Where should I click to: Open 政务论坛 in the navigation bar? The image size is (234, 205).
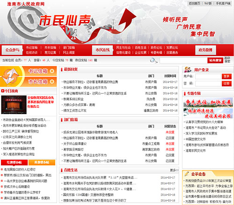click(156, 48)
